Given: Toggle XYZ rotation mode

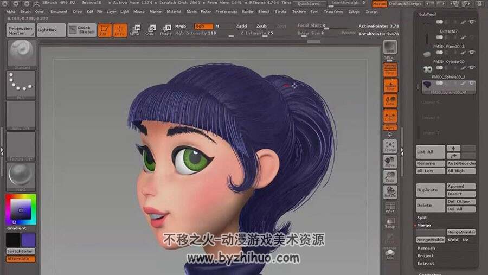Looking at the screenshot, I should [x=390, y=127].
